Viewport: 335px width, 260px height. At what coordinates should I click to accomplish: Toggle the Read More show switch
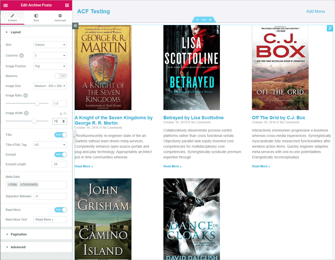[61, 210]
